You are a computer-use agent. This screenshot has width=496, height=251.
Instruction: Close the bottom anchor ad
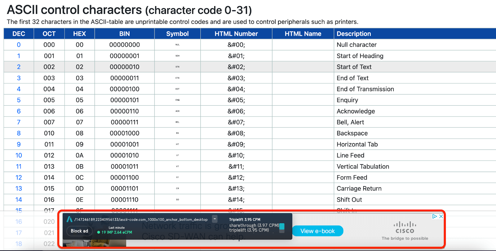441,216
